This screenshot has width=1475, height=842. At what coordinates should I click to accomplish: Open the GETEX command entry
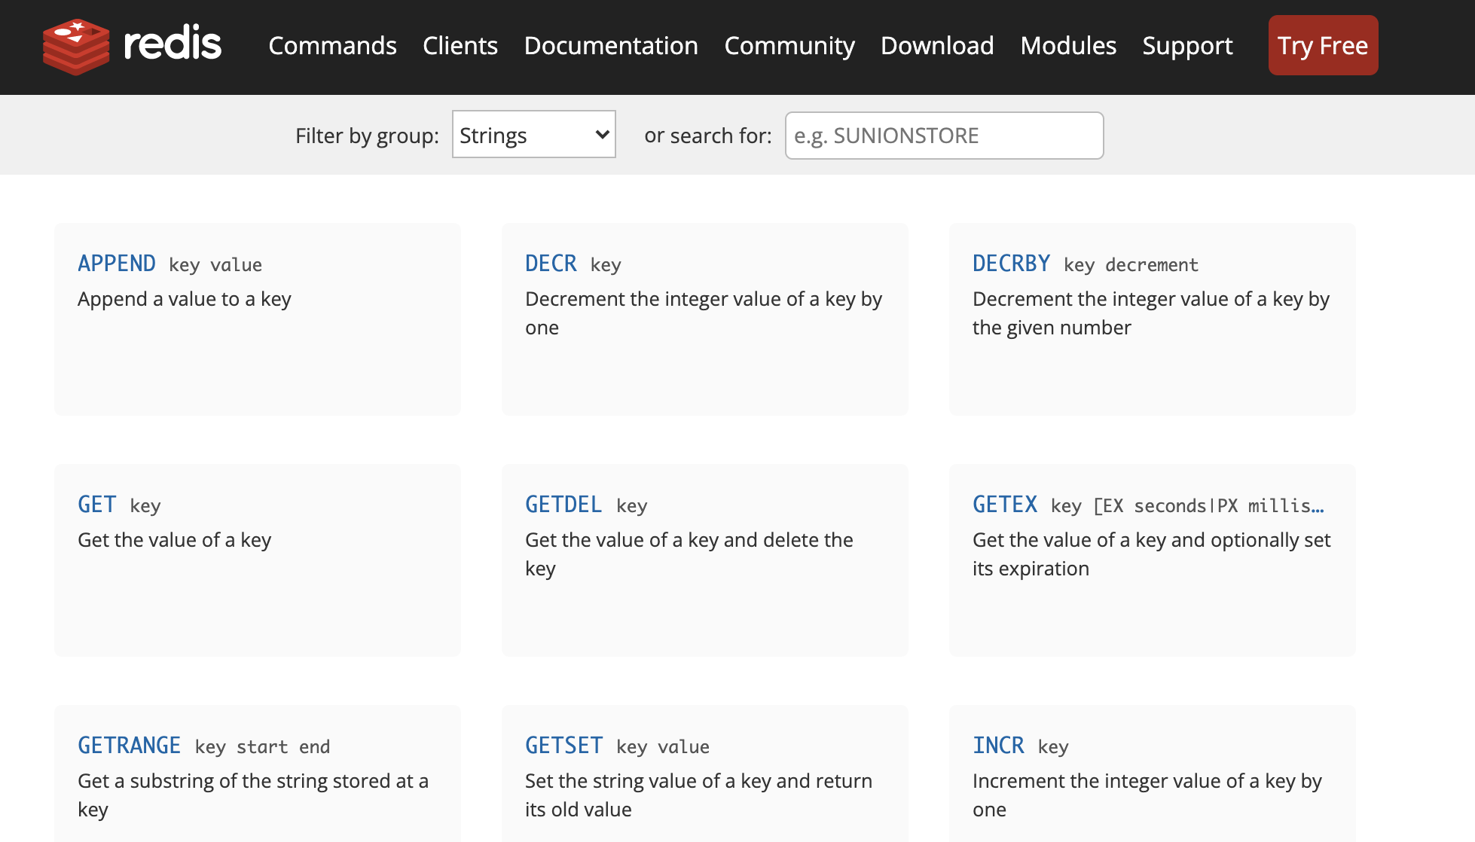click(x=1005, y=505)
